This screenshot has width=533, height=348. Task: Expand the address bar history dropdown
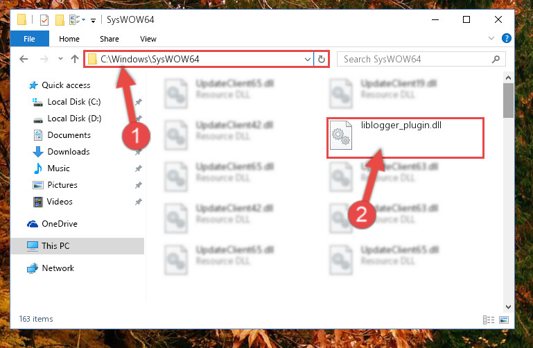click(307, 60)
